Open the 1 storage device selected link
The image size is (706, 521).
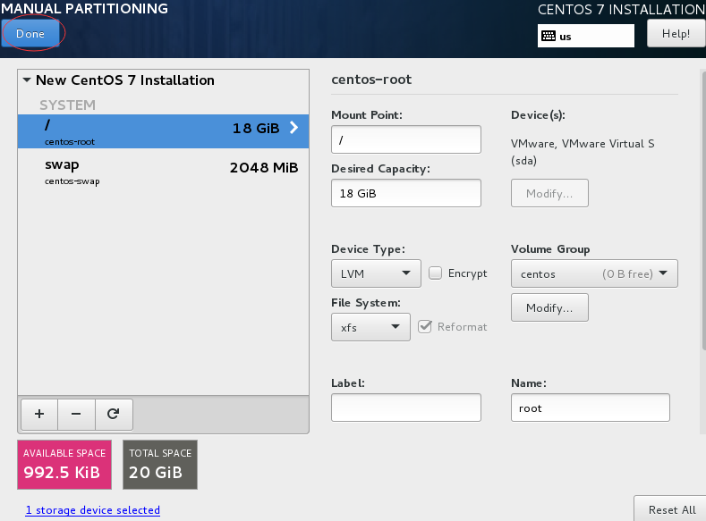pos(93,510)
